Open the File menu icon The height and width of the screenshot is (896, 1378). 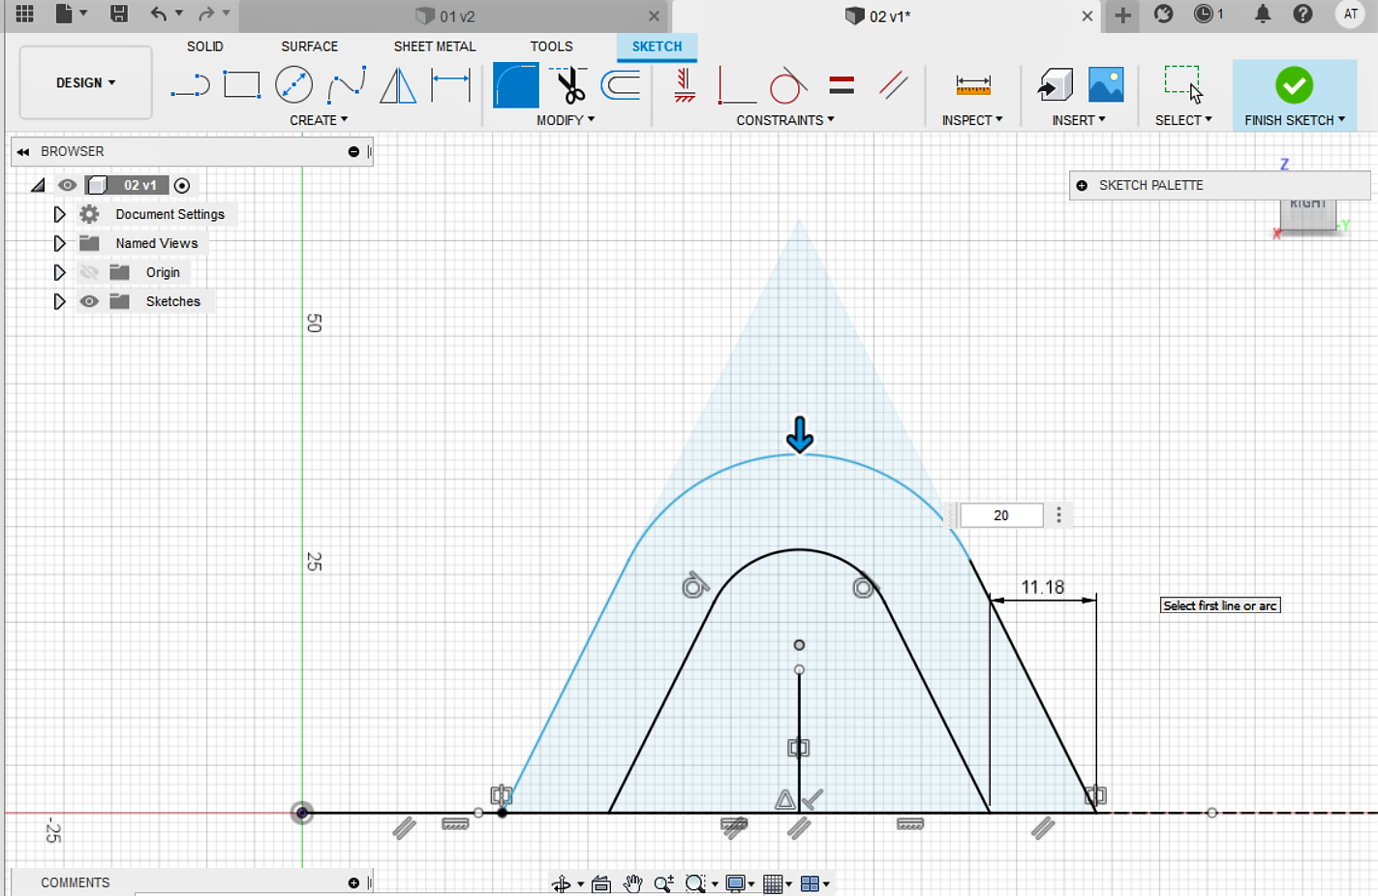(x=64, y=14)
